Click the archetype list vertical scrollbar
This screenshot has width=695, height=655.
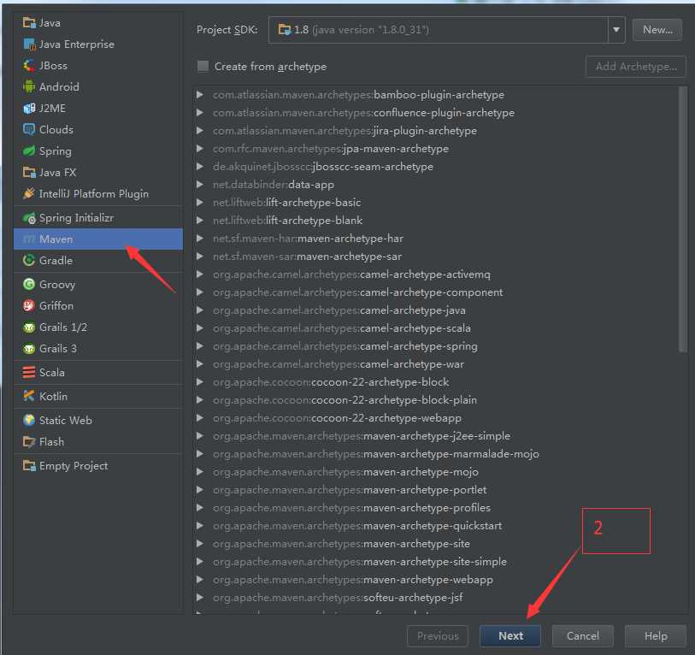(x=682, y=220)
